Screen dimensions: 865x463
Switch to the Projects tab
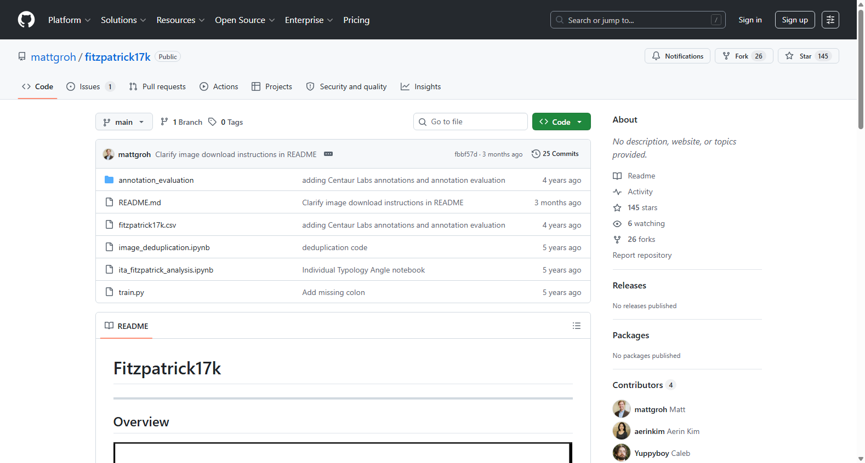click(x=272, y=86)
